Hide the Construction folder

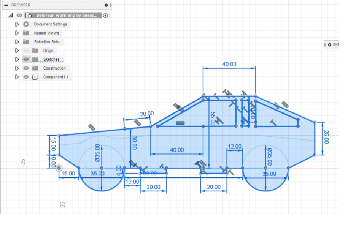click(26, 68)
